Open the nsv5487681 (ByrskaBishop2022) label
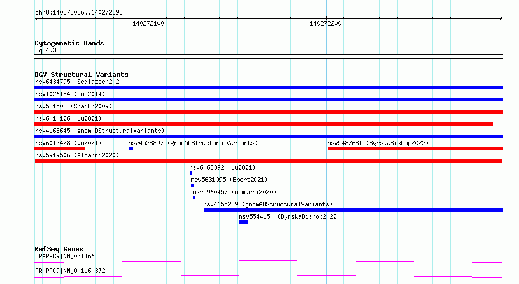Viewport: 519px width, 284px height. point(378,143)
